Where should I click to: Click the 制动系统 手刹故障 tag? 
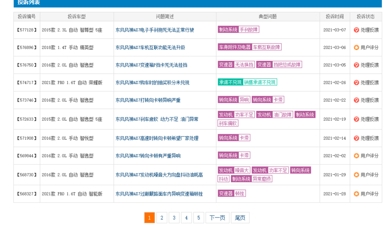pos(239,29)
